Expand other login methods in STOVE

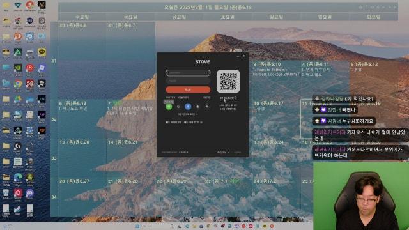[188, 114]
